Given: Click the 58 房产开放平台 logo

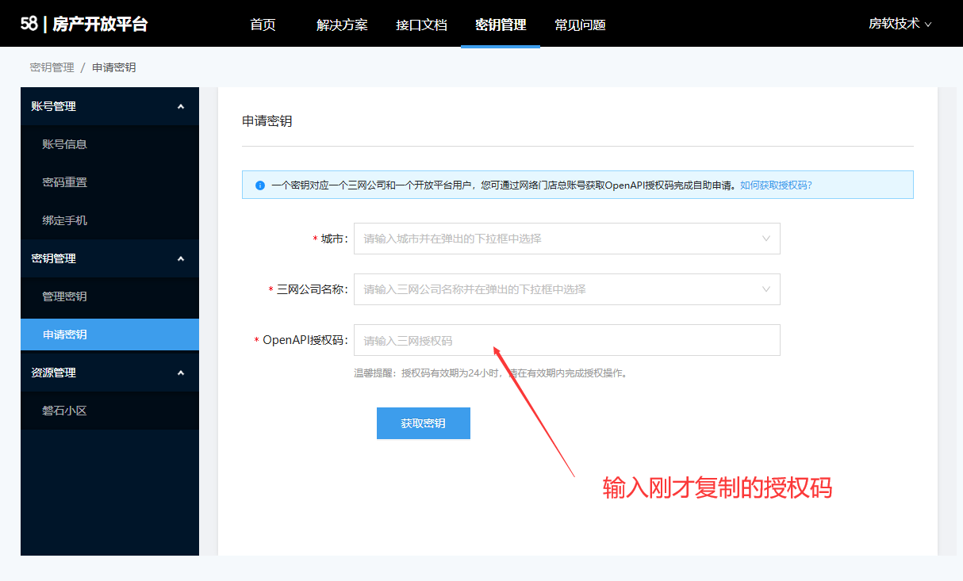Looking at the screenshot, I should pyautogui.click(x=84, y=24).
